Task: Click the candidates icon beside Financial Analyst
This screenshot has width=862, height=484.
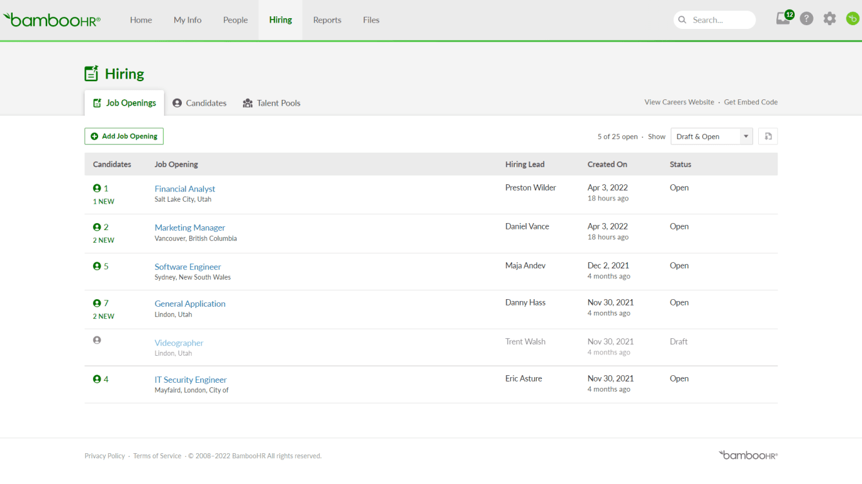Action: pyautogui.click(x=98, y=187)
